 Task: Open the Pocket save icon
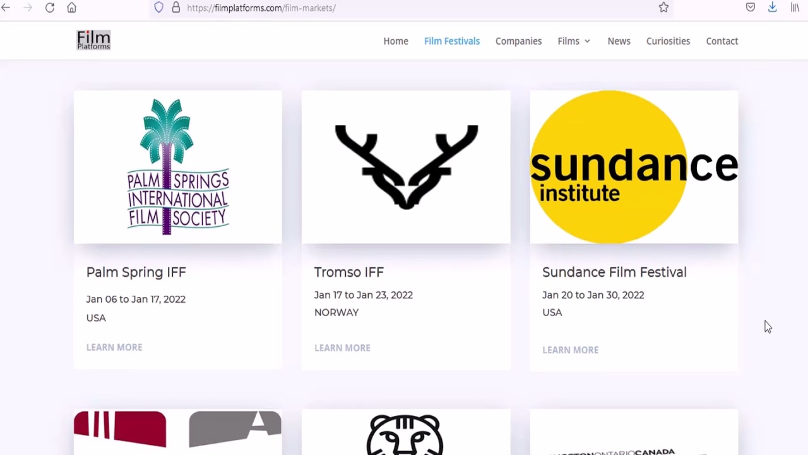click(751, 8)
